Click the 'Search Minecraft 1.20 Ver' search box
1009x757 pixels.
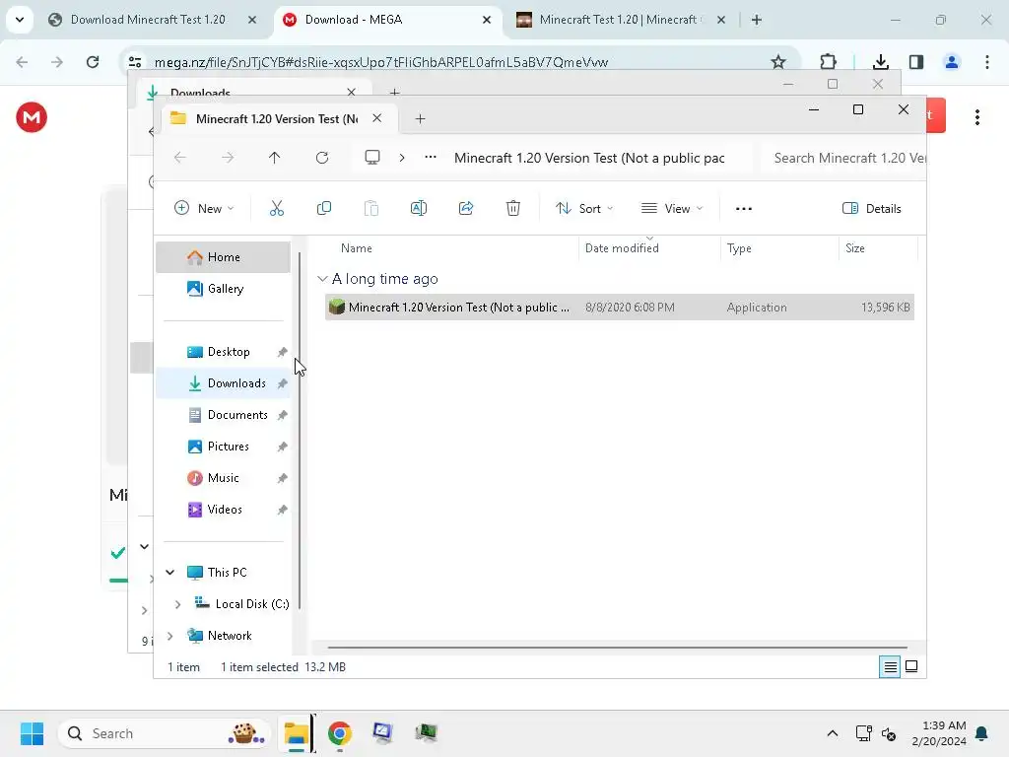[x=843, y=158]
